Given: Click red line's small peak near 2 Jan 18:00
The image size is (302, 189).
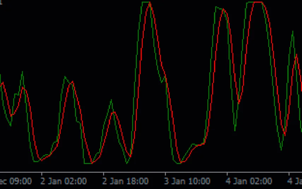Looking at the screenshot, I should (x=113, y=112).
